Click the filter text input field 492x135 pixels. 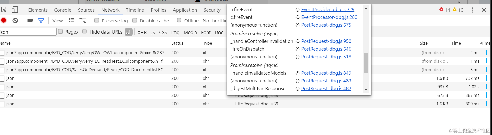click(28, 32)
